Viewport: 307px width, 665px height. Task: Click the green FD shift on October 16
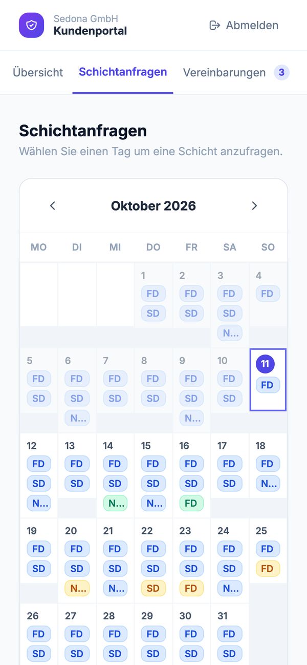click(x=191, y=503)
